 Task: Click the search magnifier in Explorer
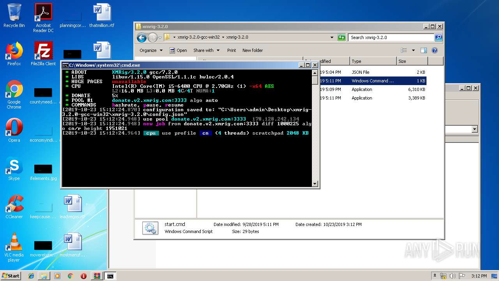click(439, 37)
